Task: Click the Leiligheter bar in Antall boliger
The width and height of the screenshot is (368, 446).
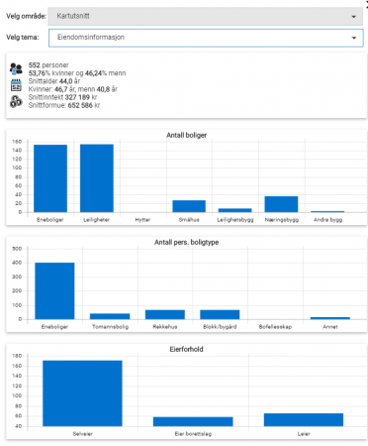Action: (97, 178)
